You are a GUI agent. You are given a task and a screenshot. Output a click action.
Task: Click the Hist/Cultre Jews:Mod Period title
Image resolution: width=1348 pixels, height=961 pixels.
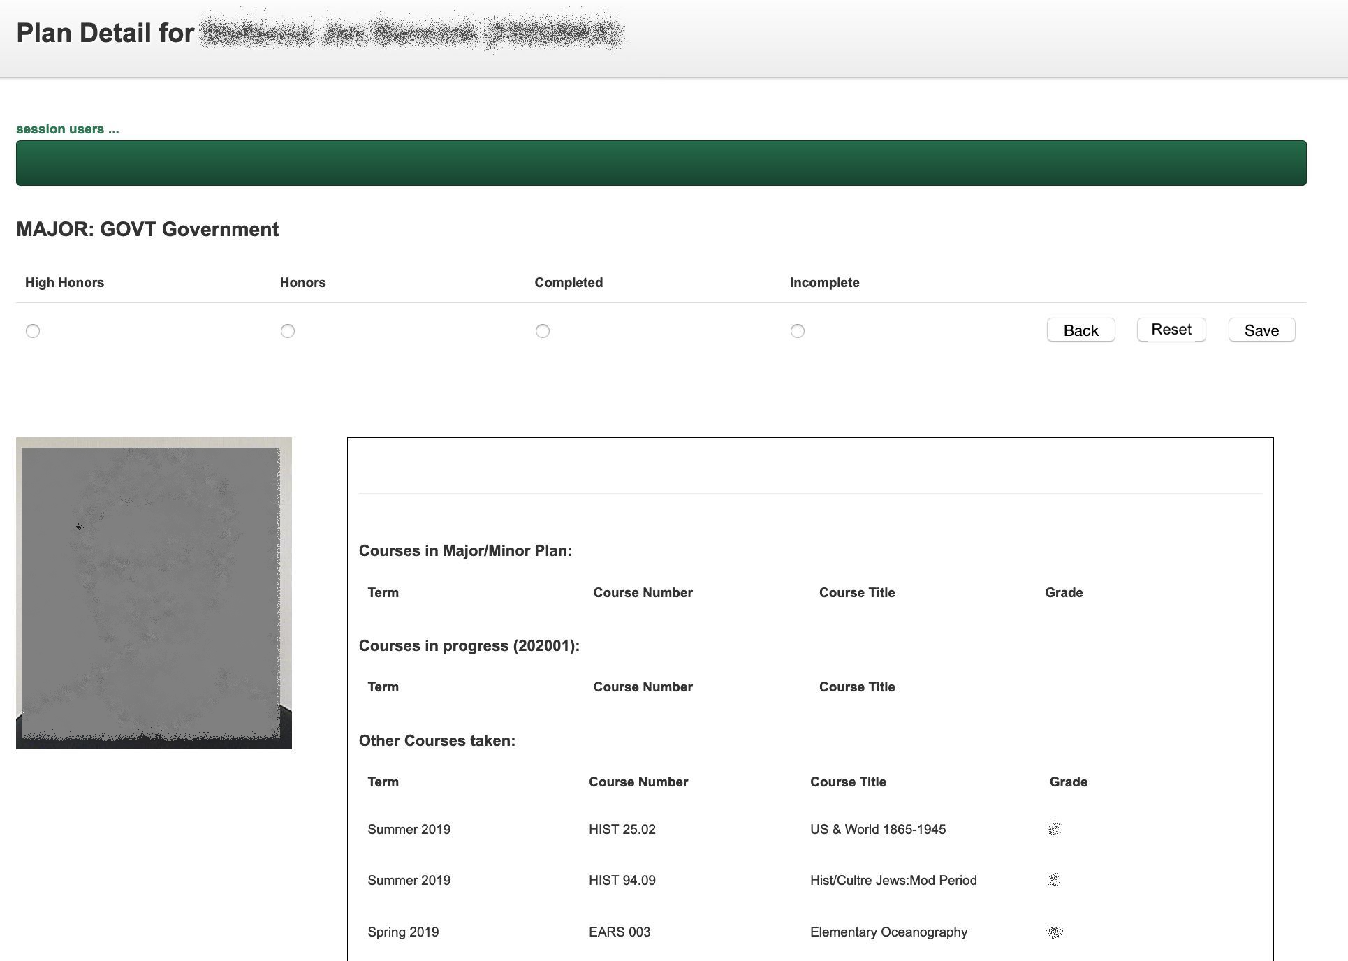pyautogui.click(x=893, y=881)
